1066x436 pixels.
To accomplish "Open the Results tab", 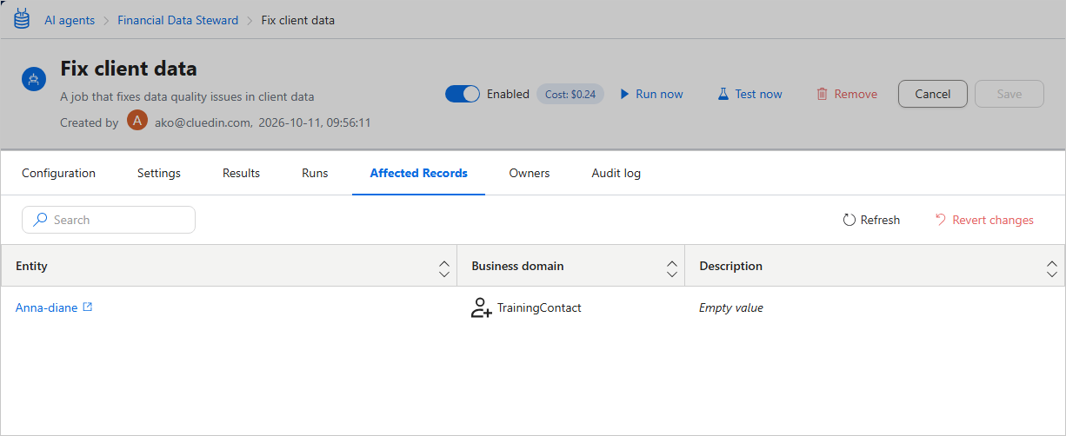I will (242, 173).
